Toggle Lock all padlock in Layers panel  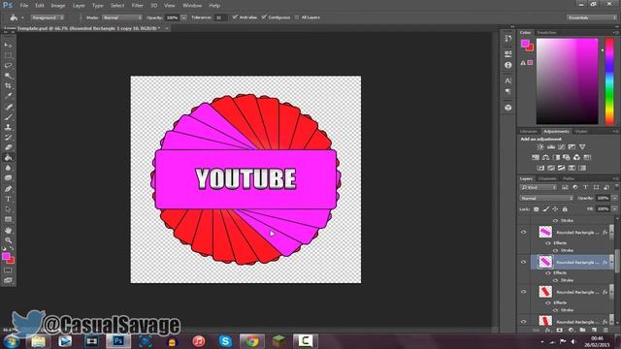(x=565, y=209)
